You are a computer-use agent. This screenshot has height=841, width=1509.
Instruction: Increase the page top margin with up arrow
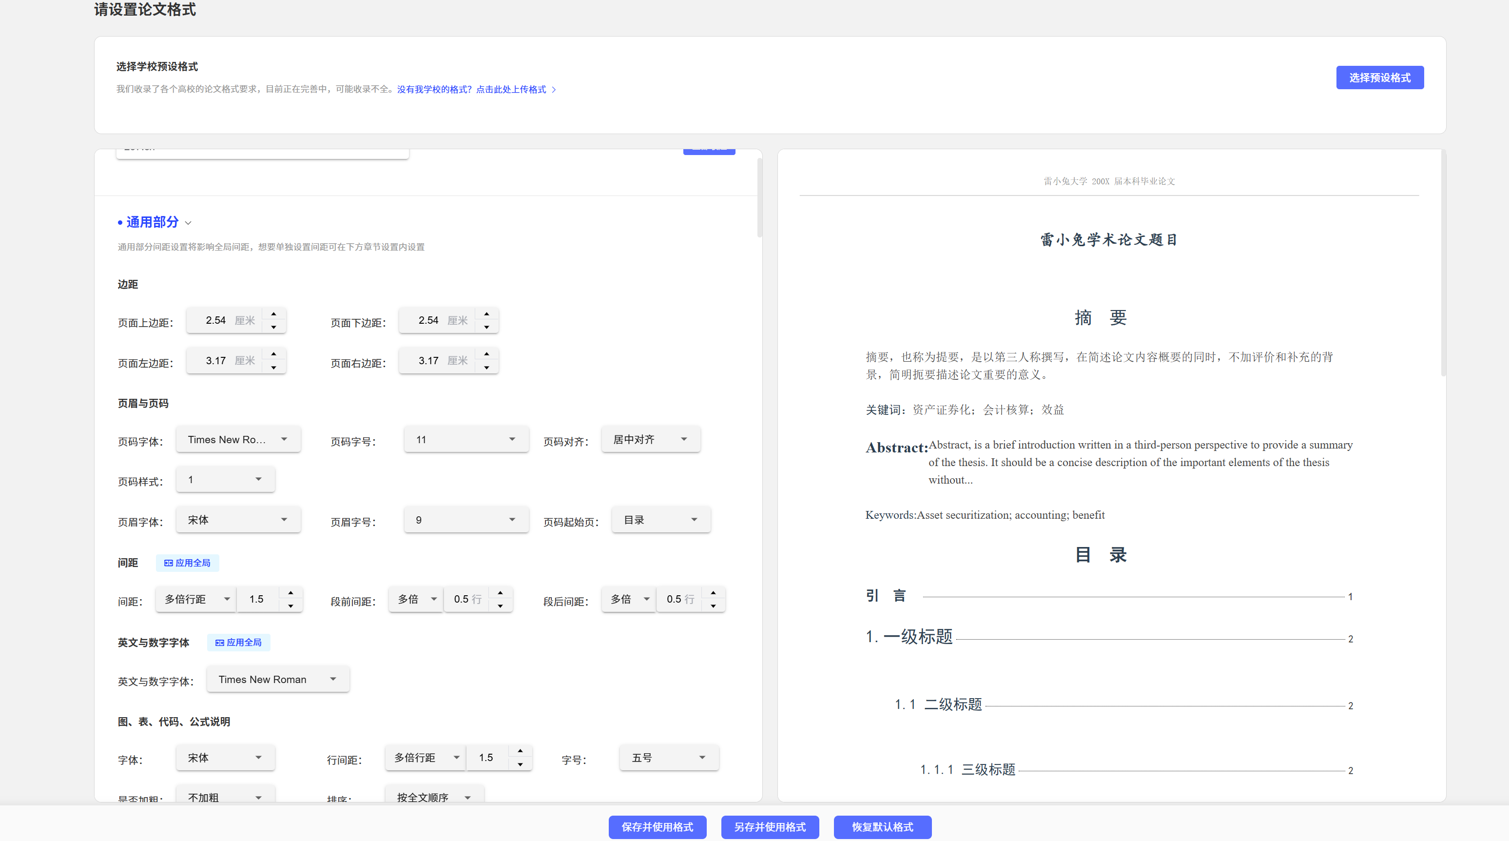(x=273, y=313)
